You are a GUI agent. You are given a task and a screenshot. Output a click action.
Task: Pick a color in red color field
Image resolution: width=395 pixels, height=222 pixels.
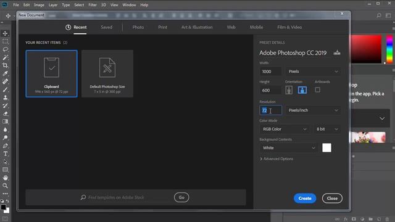point(367,49)
